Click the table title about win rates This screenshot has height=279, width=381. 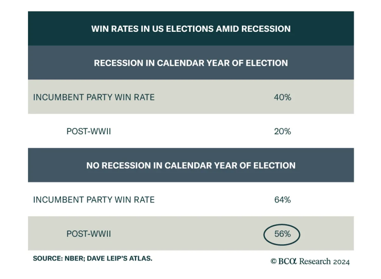191,29
